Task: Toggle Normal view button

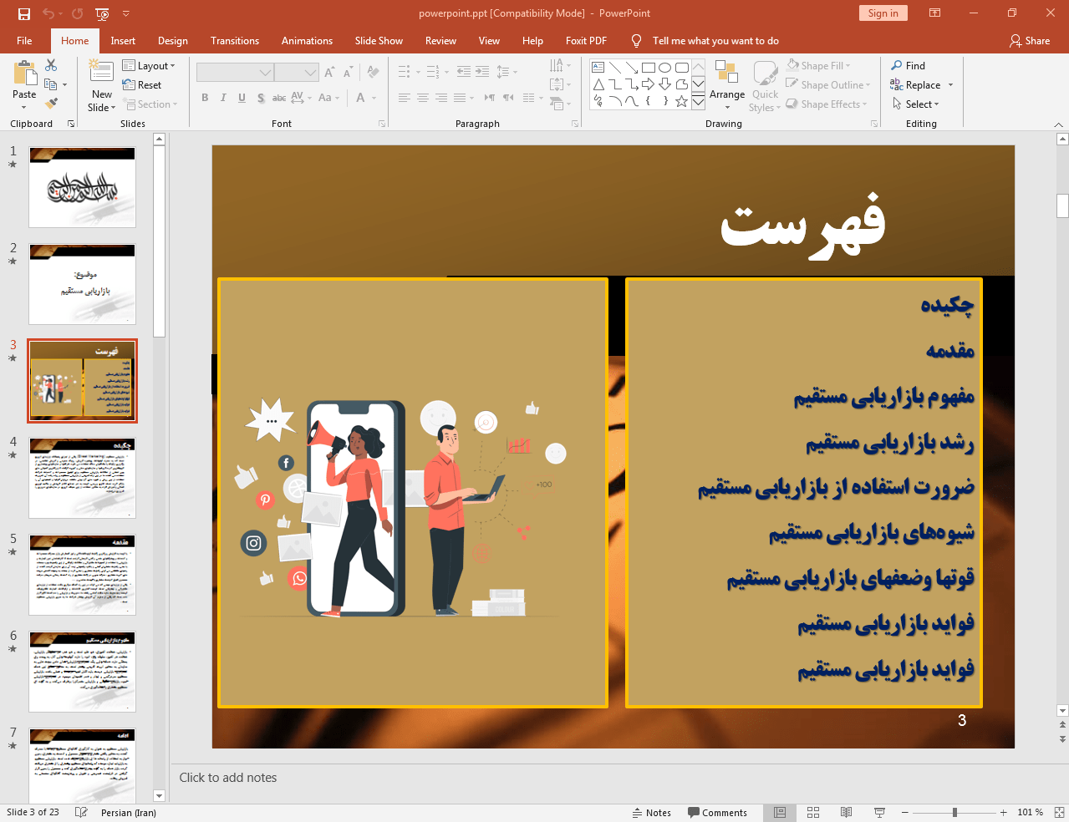Action: pyautogui.click(x=780, y=812)
